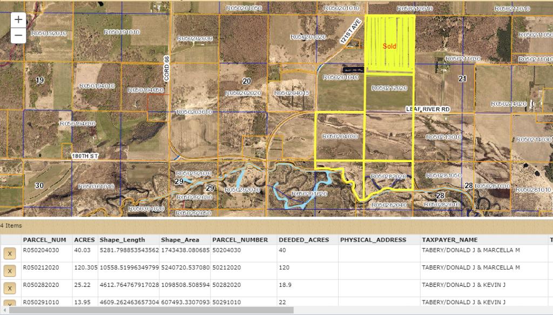Click the TAXPAYER_NAME column header
The width and height of the screenshot is (553, 315).
(450, 240)
